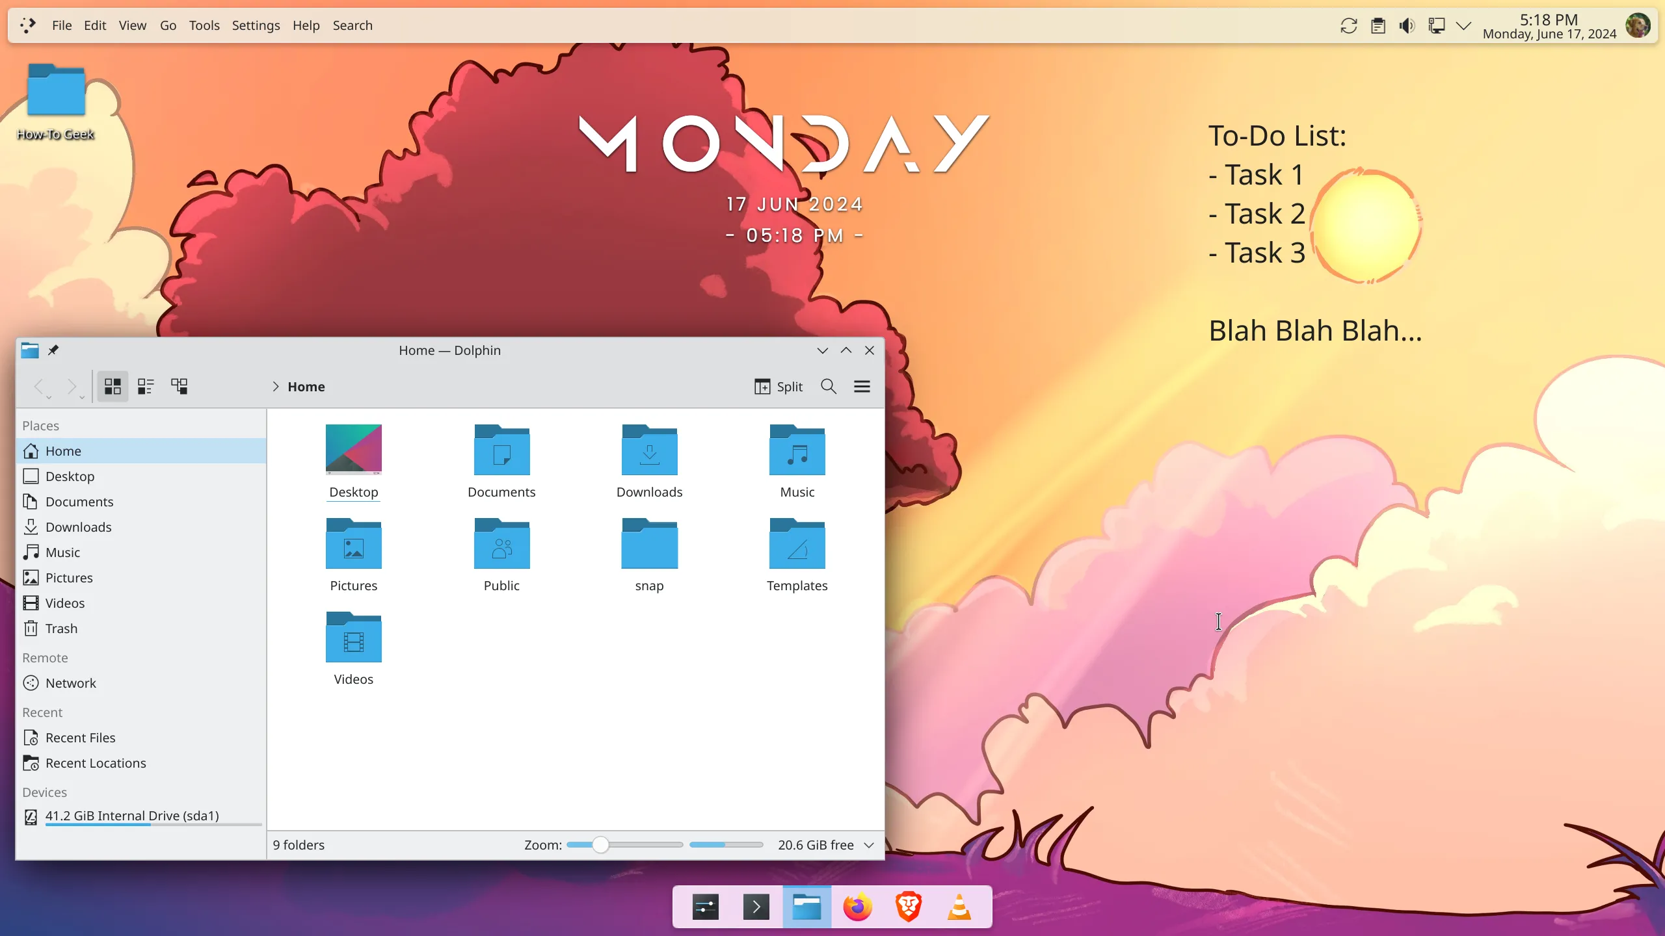The image size is (1665, 936).
Task: Open the Tools menu
Action: click(x=204, y=25)
